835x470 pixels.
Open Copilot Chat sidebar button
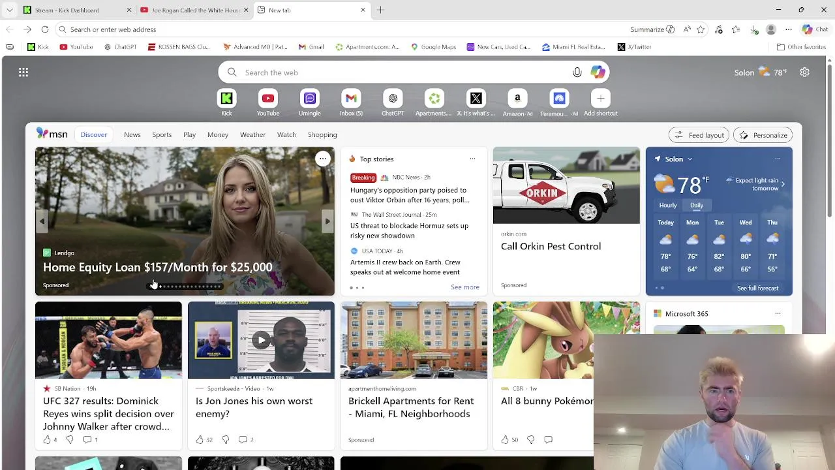pyautogui.click(x=815, y=29)
